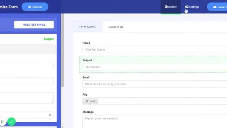Click the green Subject label in sidebar
The image size is (227, 128).
(x=49, y=39)
